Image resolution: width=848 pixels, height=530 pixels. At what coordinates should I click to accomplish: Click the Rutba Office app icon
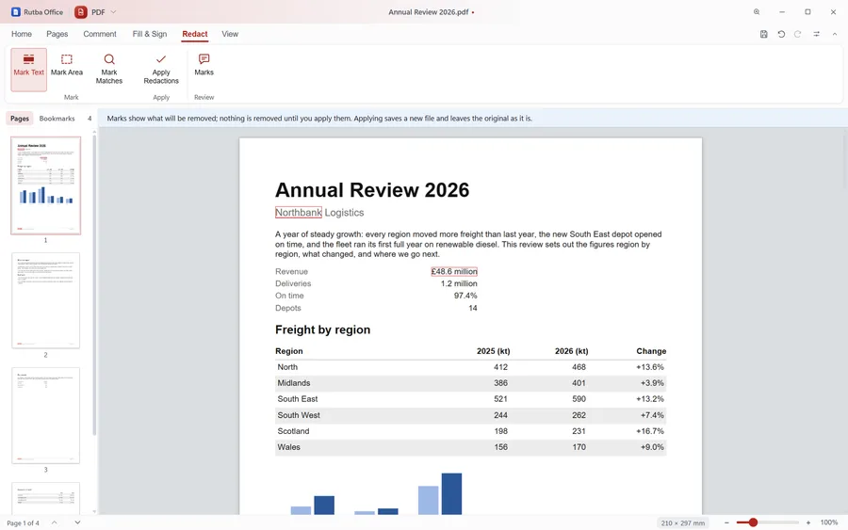(x=16, y=12)
